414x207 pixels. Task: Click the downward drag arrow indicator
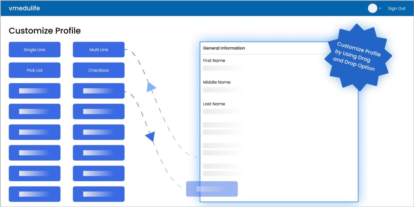(151, 137)
